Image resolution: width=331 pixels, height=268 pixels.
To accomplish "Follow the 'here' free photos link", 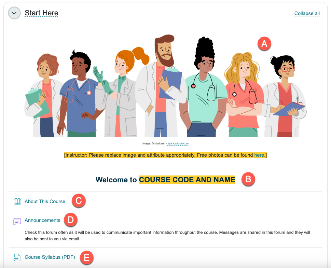I will click(x=259, y=155).
